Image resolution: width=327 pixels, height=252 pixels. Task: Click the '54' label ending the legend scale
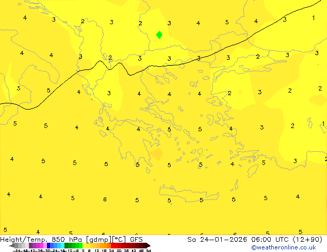pyautogui.click(x=149, y=251)
